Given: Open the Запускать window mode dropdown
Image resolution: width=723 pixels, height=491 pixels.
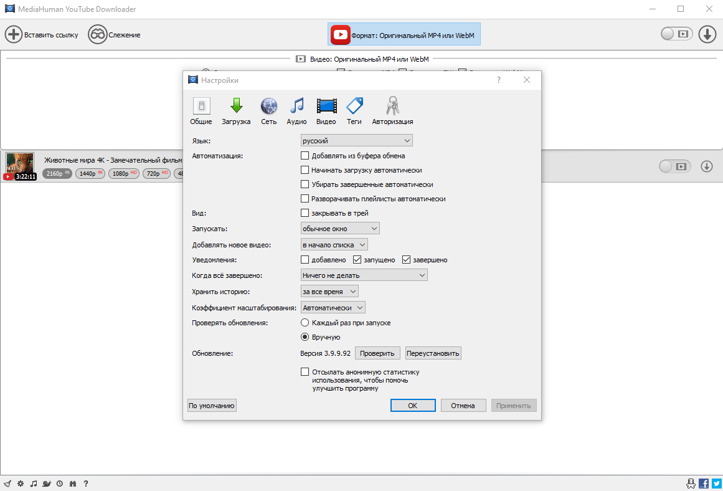Looking at the screenshot, I should pos(340,229).
